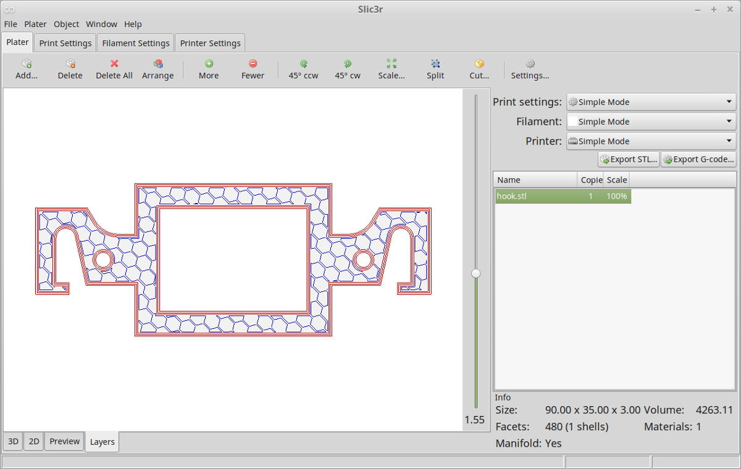Click the Add... toolbar icon
This screenshot has height=469, width=741.
point(27,64)
